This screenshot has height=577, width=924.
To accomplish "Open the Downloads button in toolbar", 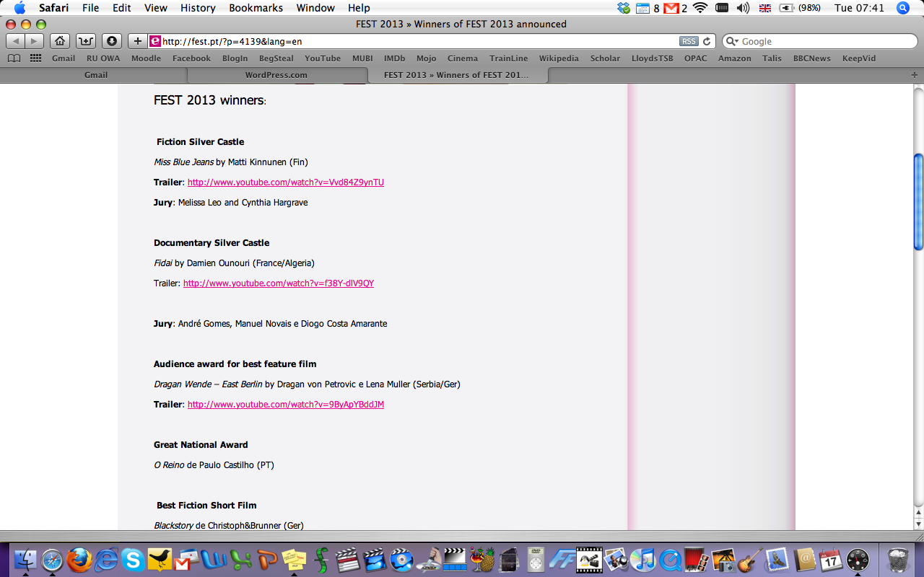I will [x=110, y=41].
